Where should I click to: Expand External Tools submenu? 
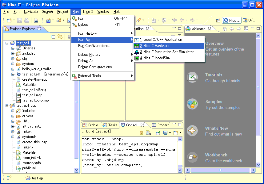coord(102,76)
